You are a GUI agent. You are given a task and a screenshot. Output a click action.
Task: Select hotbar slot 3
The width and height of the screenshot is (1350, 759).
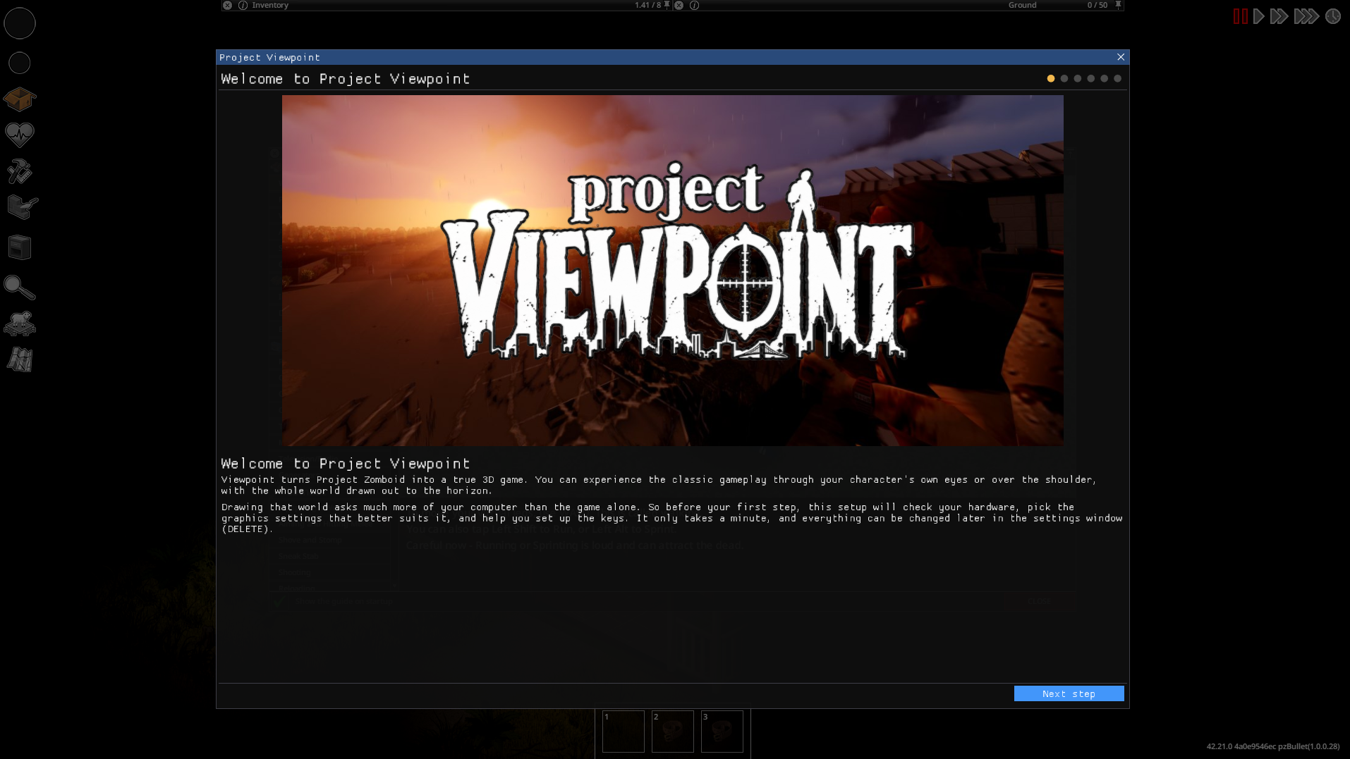coord(722,731)
